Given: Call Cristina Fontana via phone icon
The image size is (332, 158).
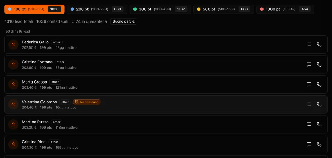Looking at the screenshot, I should [319, 64].
